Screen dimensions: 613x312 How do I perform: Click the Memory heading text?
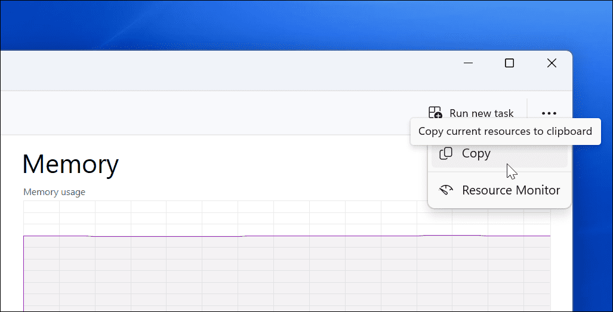coord(70,165)
